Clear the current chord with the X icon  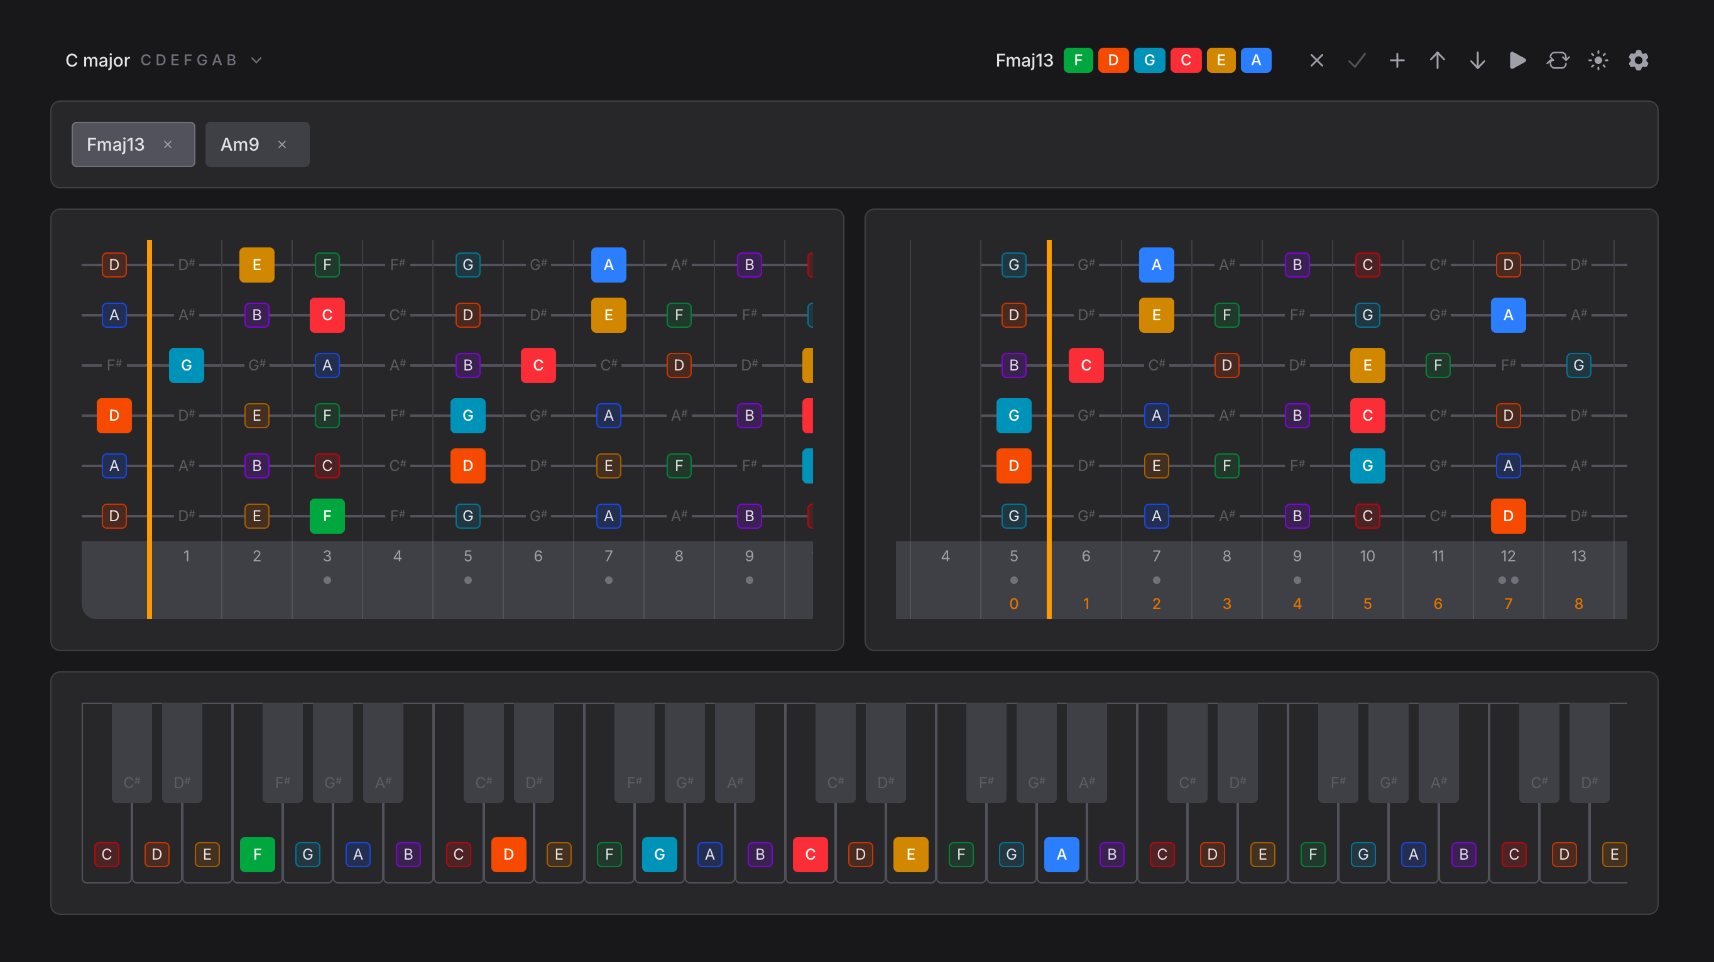1317,60
